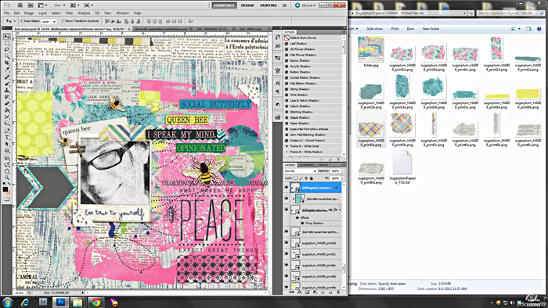548x308 pixels.
Task: Open the Paragraph panel icon
Action: tap(278, 91)
